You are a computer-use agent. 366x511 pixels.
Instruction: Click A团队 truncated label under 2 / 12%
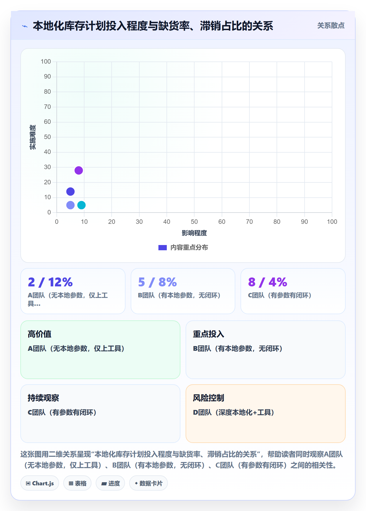coord(68,299)
